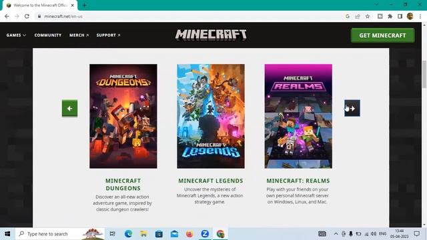Show previous games with left arrow

(69, 108)
